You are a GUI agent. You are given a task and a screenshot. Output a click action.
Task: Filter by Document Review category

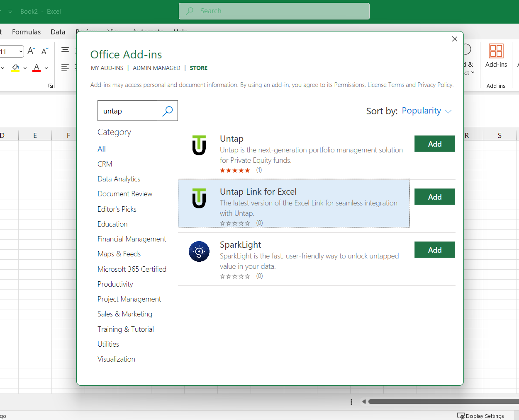[x=125, y=194]
